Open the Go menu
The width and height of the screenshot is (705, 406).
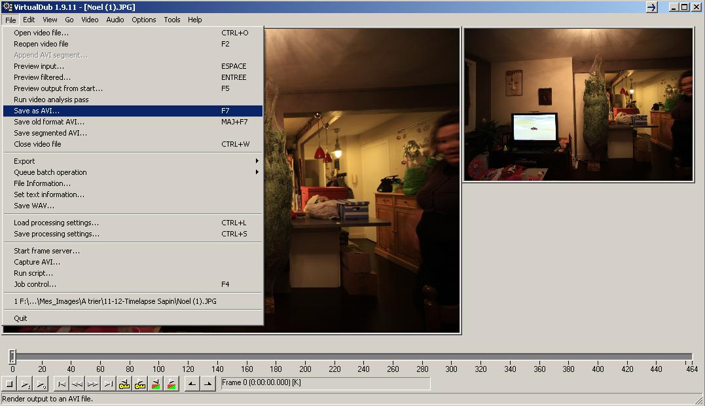[x=69, y=20]
